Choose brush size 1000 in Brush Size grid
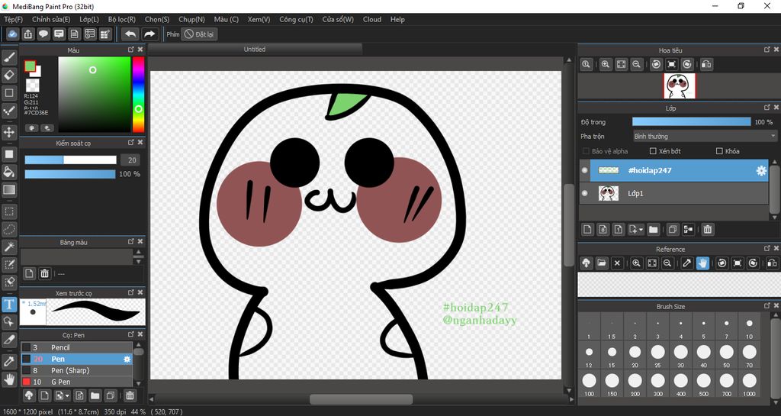781x416 pixels. click(749, 385)
